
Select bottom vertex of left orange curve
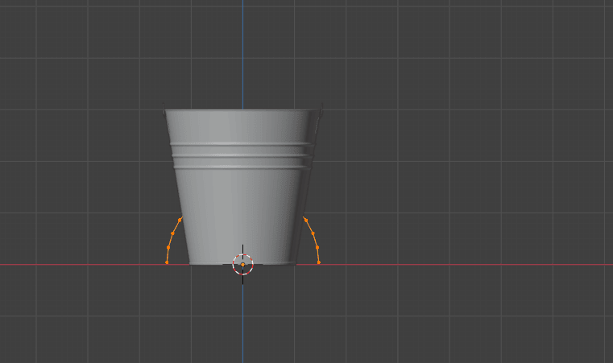pyautogui.click(x=167, y=262)
